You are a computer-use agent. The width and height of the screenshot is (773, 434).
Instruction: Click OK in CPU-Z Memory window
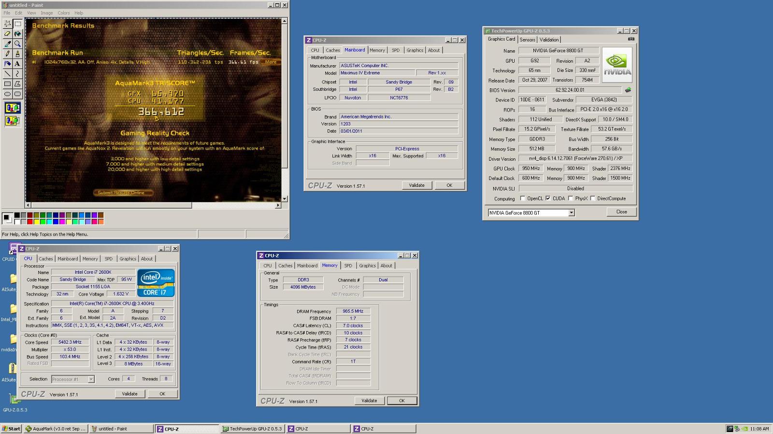[402, 401]
